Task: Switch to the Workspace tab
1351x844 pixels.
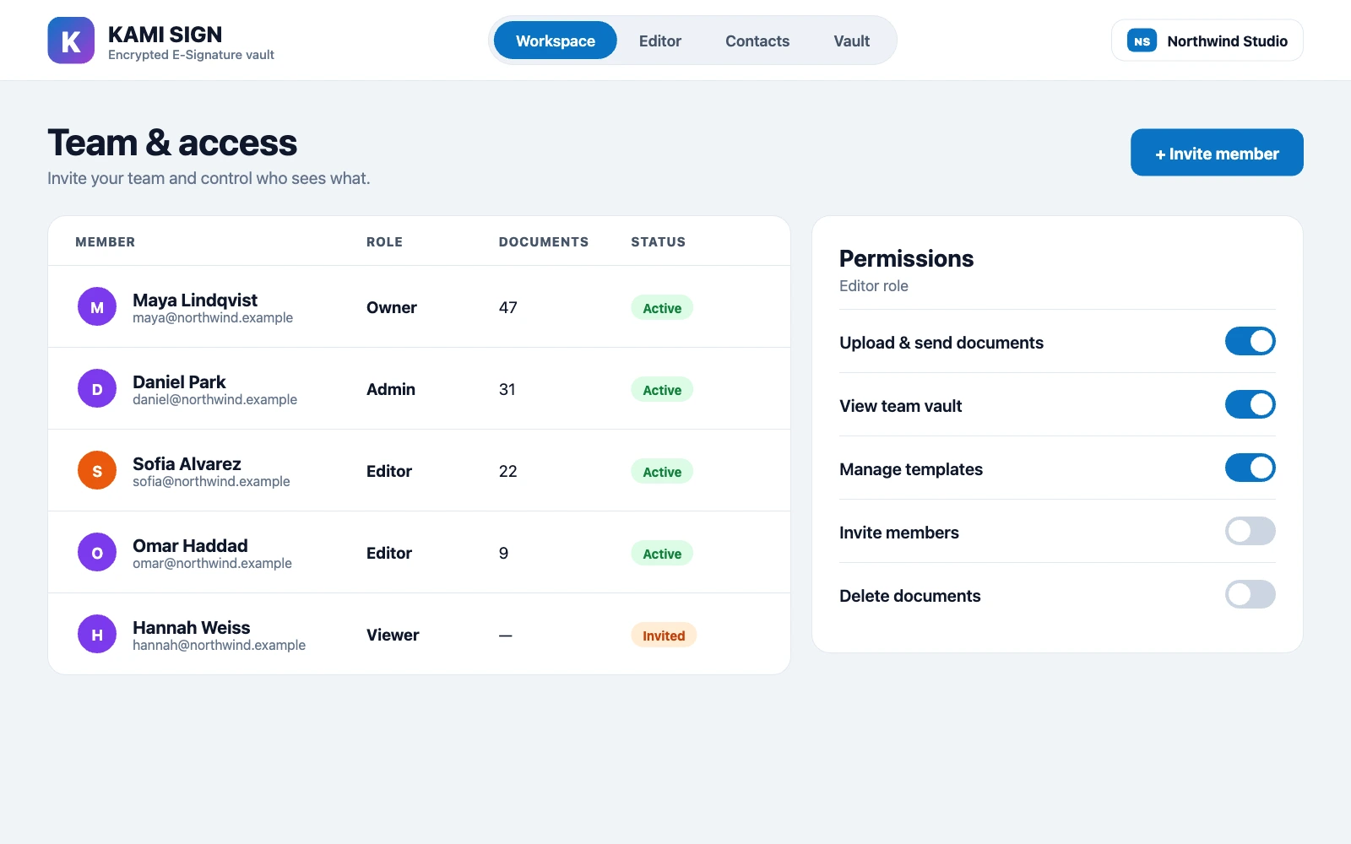Action: [x=556, y=41]
